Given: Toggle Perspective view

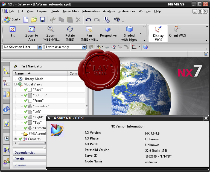Looking at the screenshot, I should [108, 32].
